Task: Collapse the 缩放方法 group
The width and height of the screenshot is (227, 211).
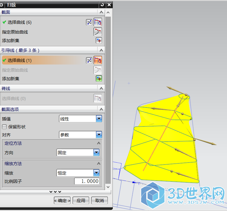Action: click(99, 163)
